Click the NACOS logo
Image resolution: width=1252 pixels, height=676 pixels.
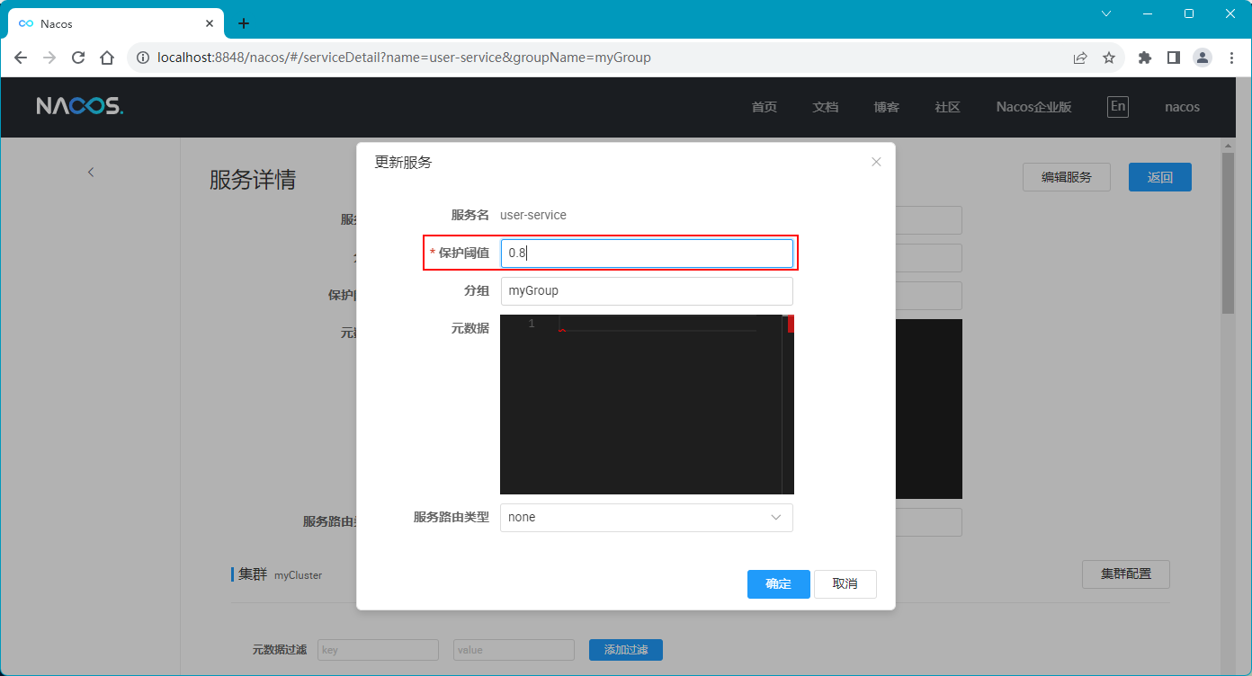pyautogui.click(x=80, y=106)
